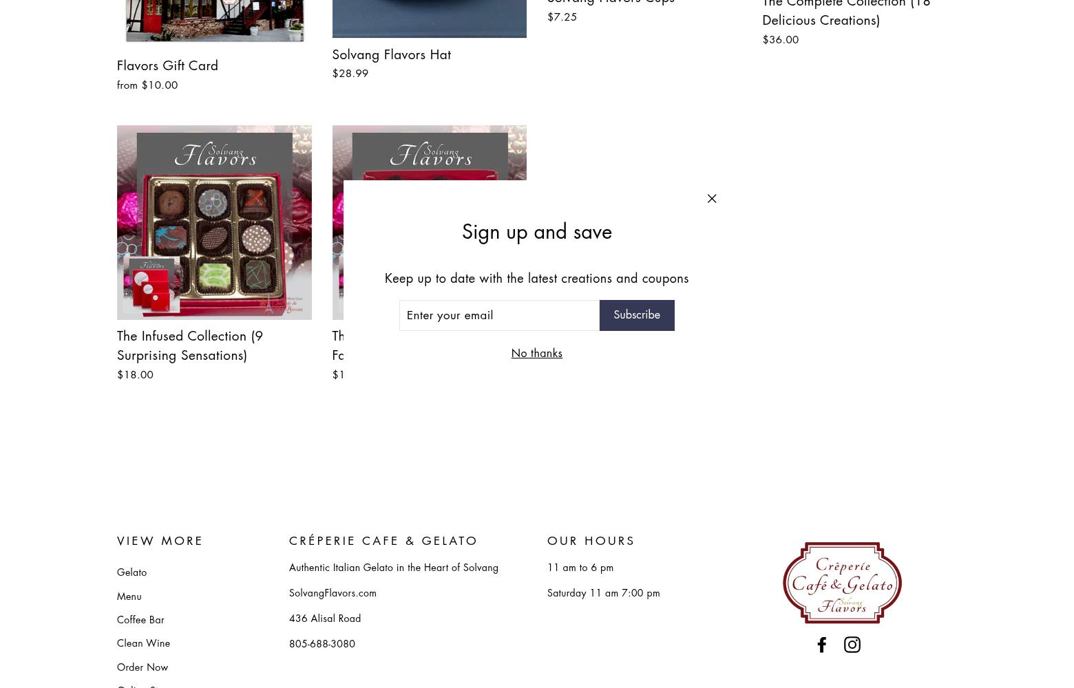Open the Gelato footer link
Viewport: 1074px width, 688px height.
(131, 572)
